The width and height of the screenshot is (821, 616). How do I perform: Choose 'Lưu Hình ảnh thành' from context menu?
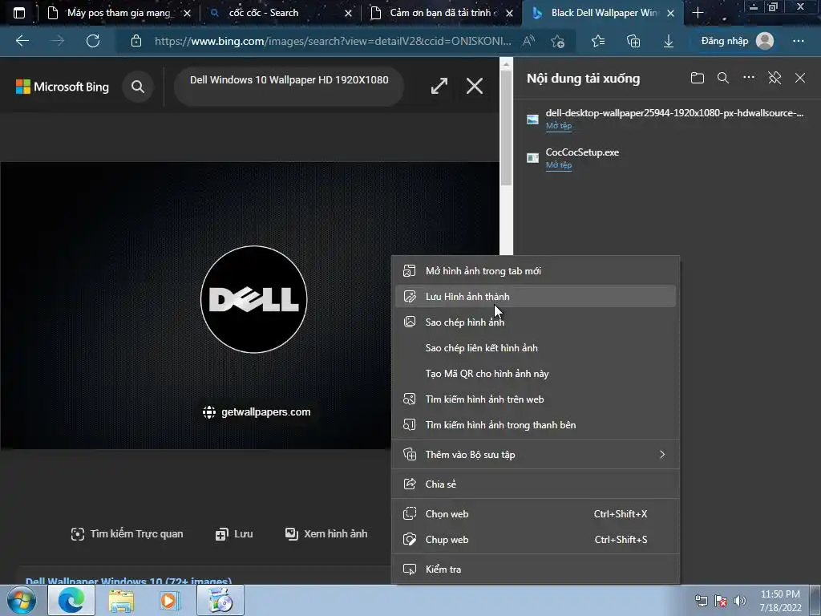coord(536,297)
